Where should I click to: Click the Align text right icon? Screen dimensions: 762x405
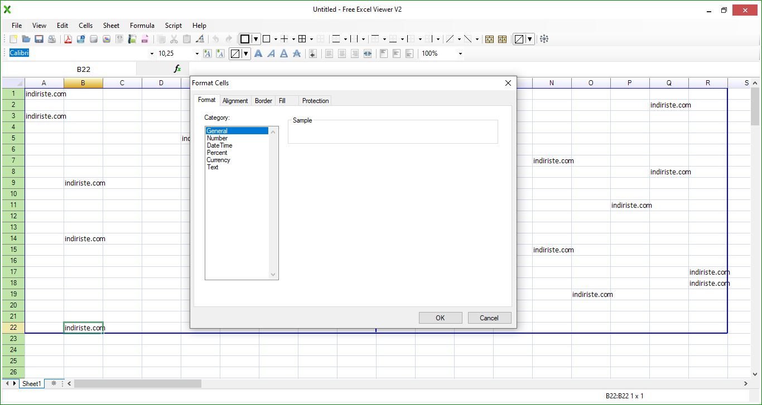coord(355,53)
